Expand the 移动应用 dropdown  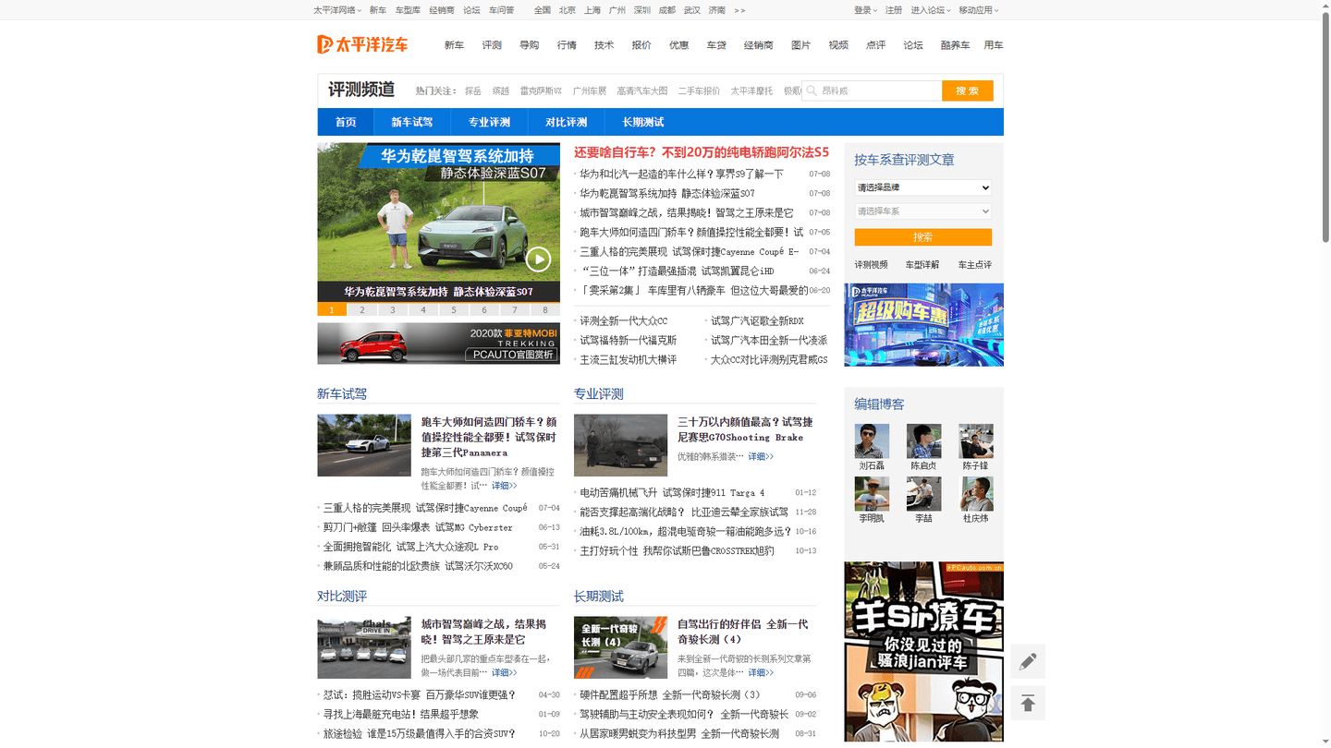[979, 10]
